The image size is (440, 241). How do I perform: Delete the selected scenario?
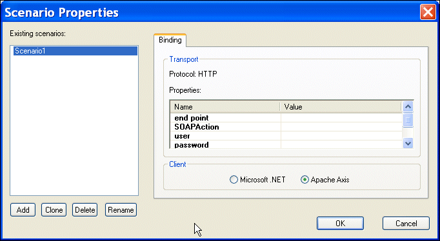(85, 210)
